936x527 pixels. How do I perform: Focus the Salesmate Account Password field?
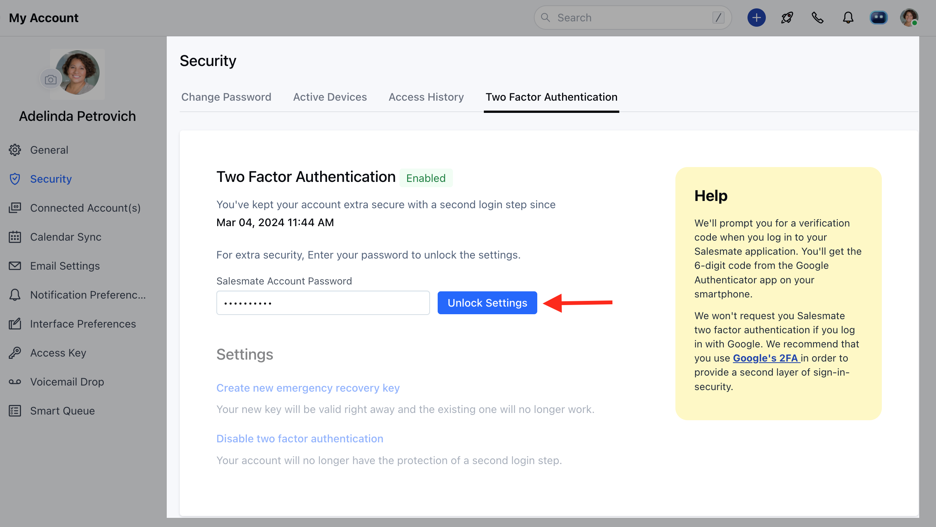pyautogui.click(x=323, y=303)
